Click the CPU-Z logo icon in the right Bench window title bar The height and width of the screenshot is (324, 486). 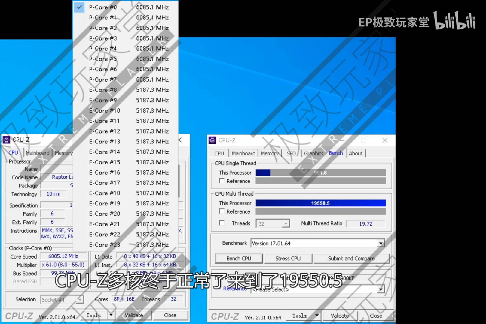pos(212,140)
